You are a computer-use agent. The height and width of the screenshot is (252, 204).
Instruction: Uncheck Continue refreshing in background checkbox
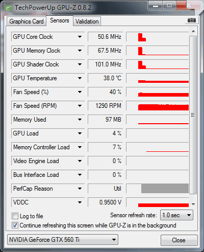(x=15, y=225)
